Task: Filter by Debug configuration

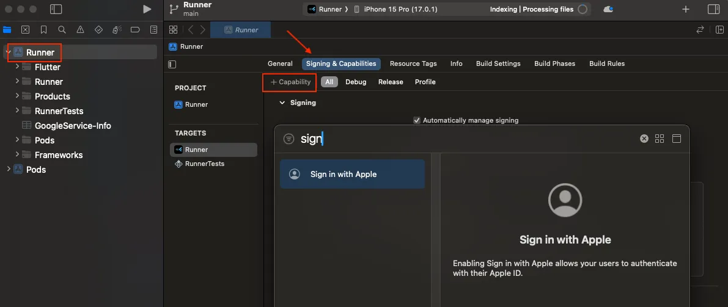Action: 356,82
